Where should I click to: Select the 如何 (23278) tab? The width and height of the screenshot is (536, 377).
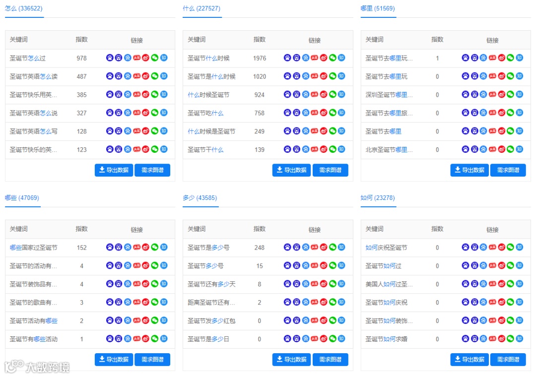tap(378, 198)
